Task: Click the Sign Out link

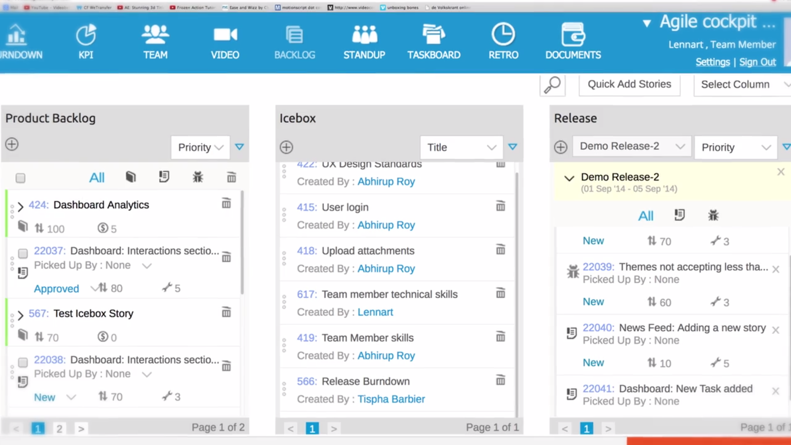Action: (757, 62)
